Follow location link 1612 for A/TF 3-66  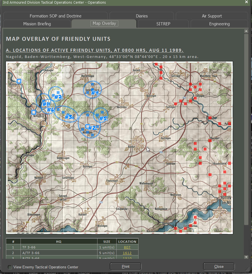(x=127, y=253)
